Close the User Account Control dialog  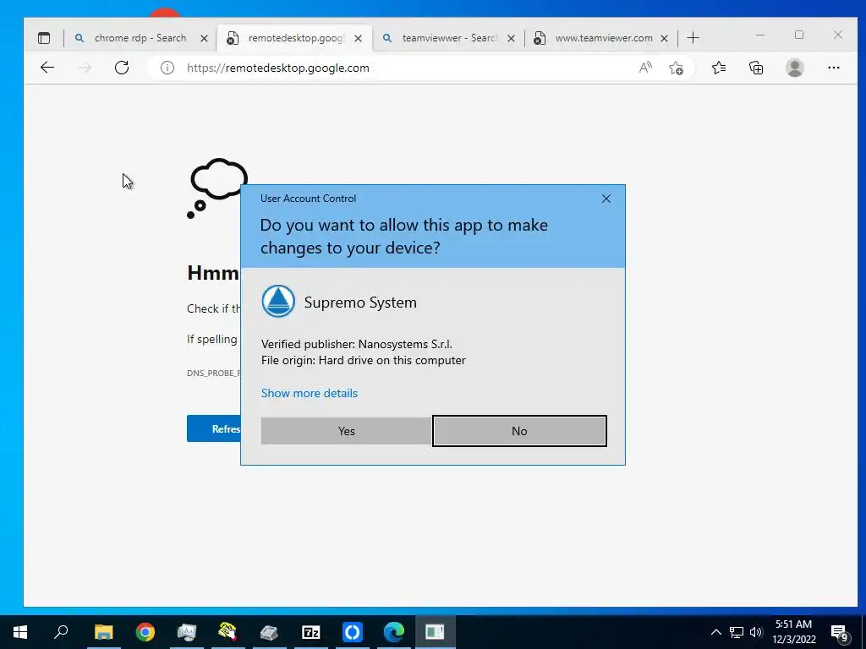tap(606, 199)
